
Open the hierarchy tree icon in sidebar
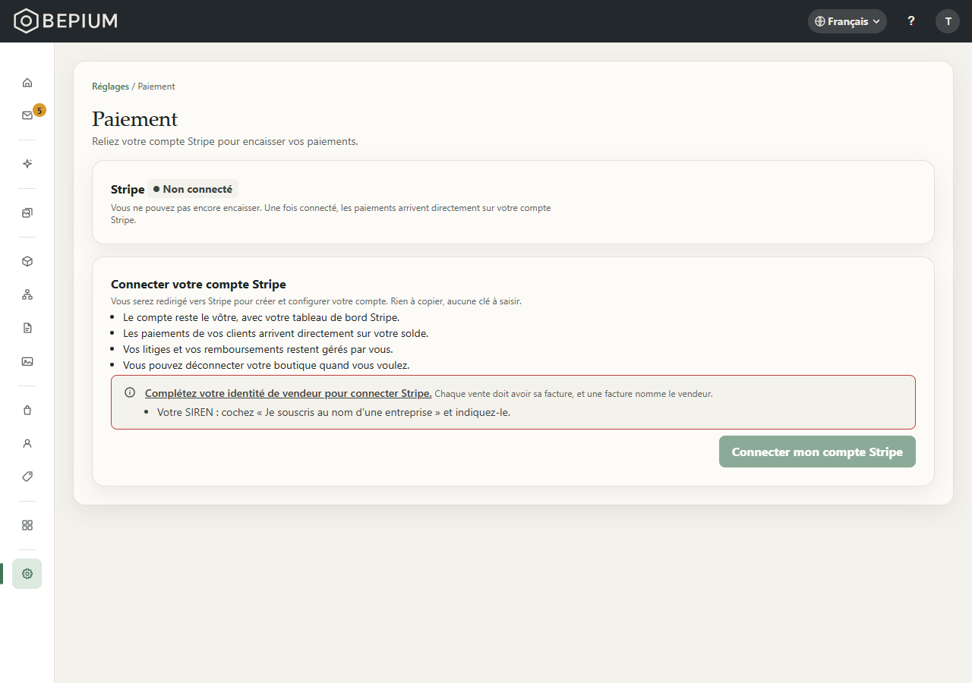tap(27, 294)
